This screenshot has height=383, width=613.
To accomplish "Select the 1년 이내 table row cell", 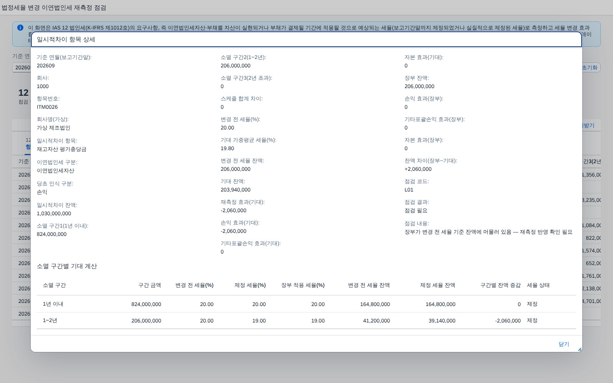I will pyautogui.click(x=53, y=304).
